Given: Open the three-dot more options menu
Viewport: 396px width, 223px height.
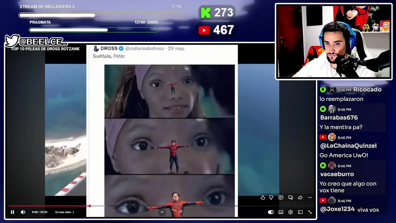Looking at the screenshot, I should (x=310, y=198).
